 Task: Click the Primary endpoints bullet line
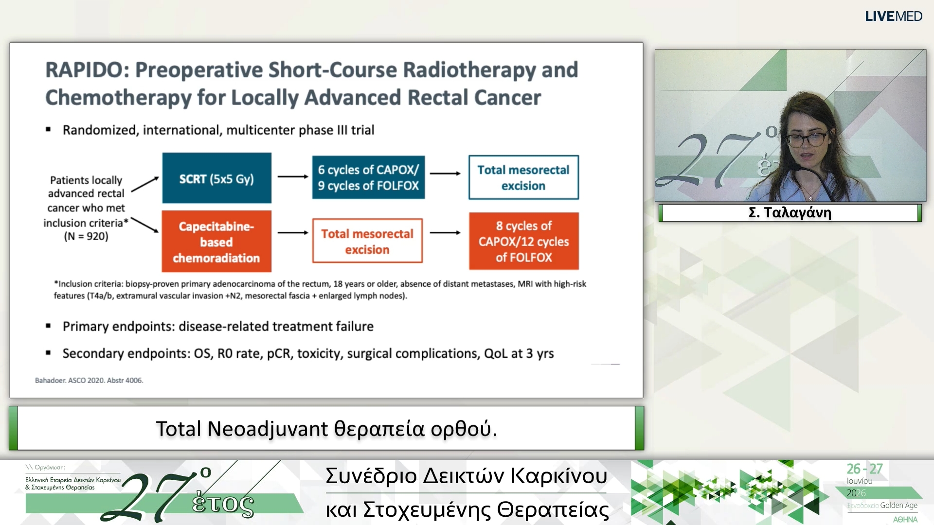(x=218, y=326)
